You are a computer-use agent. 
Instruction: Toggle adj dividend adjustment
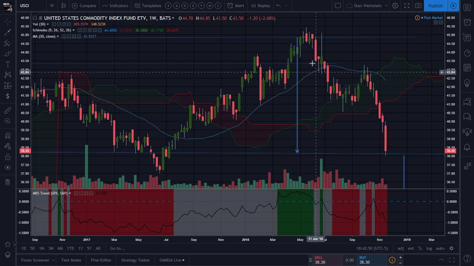pos(401,248)
